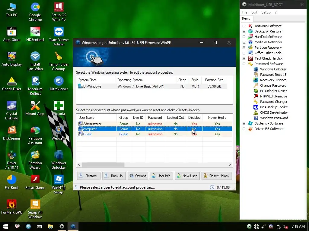Open the This PC desktop icon
Screen dimensions: 309x231
[12, 10]
